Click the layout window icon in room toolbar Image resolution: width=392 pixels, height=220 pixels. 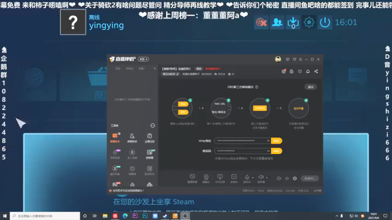click(300, 71)
